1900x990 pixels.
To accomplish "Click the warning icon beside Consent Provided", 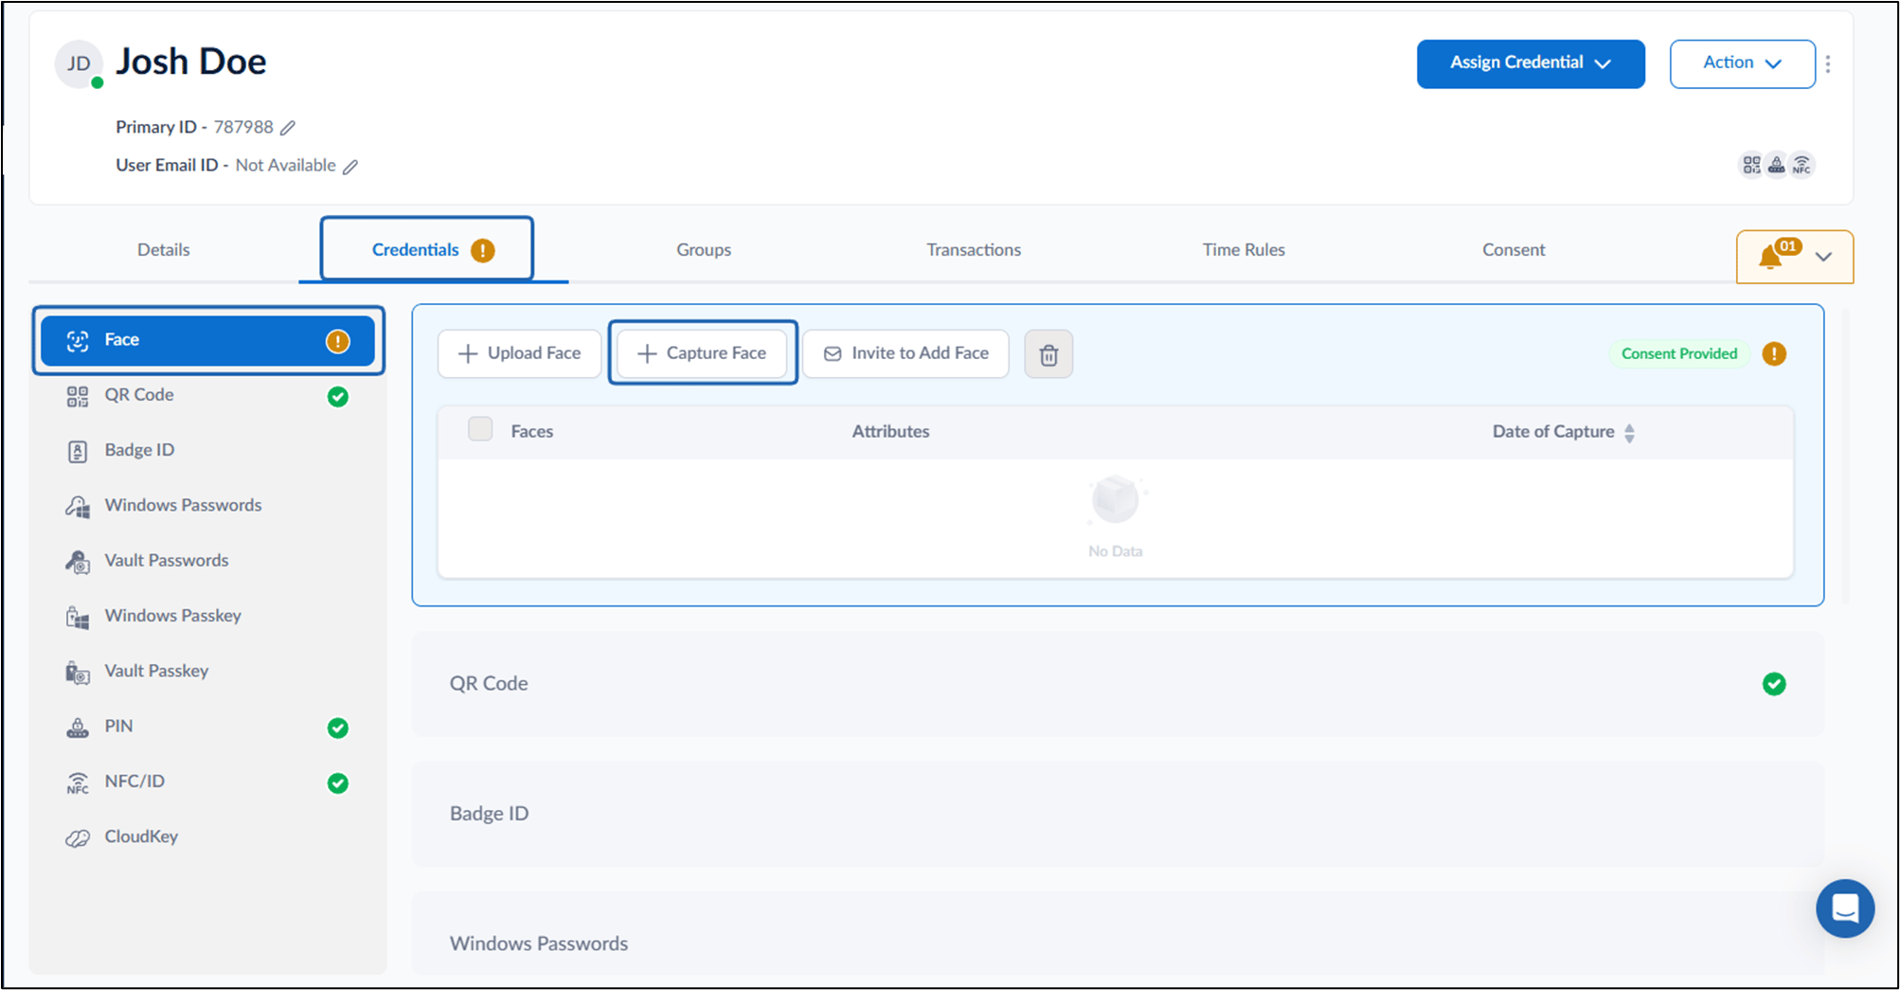I will tap(1774, 353).
